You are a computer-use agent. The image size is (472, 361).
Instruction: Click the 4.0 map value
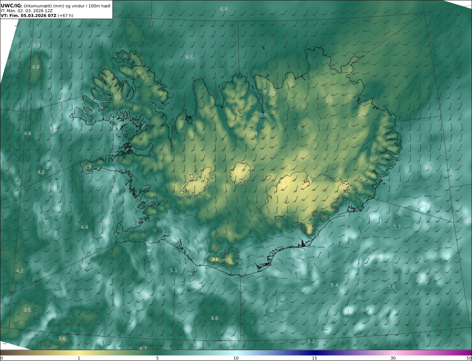pyautogui.click(x=36, y=67)
